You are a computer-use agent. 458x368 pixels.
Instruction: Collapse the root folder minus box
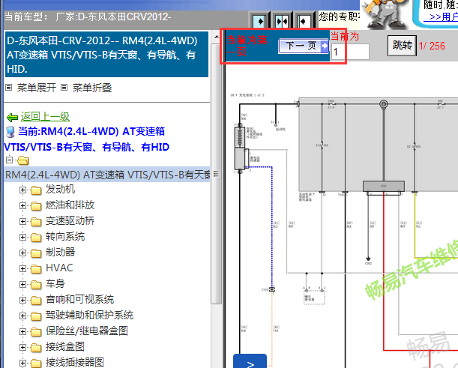9,160
